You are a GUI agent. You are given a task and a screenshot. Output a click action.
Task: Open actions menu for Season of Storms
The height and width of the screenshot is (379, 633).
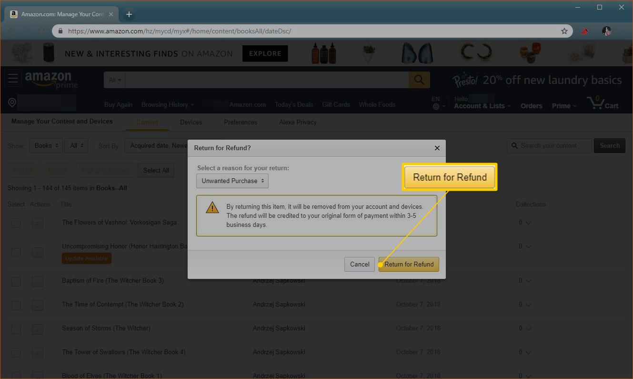click(38, 329)
